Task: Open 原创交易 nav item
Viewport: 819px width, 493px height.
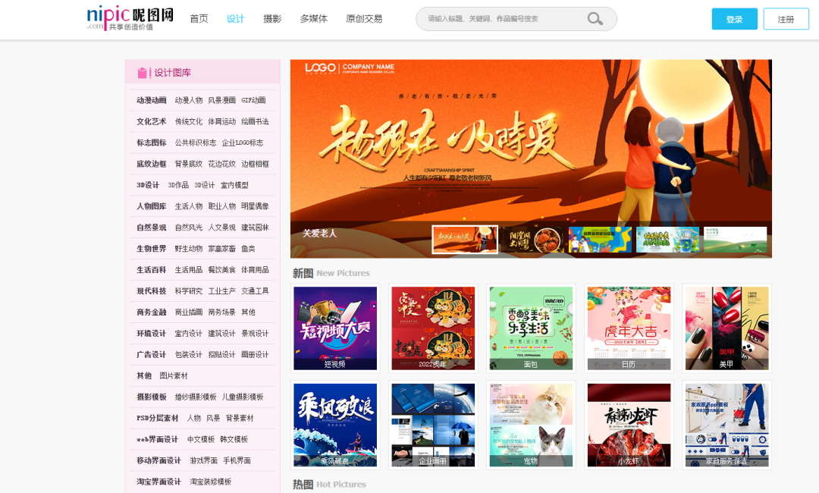Action: point(364,19)
